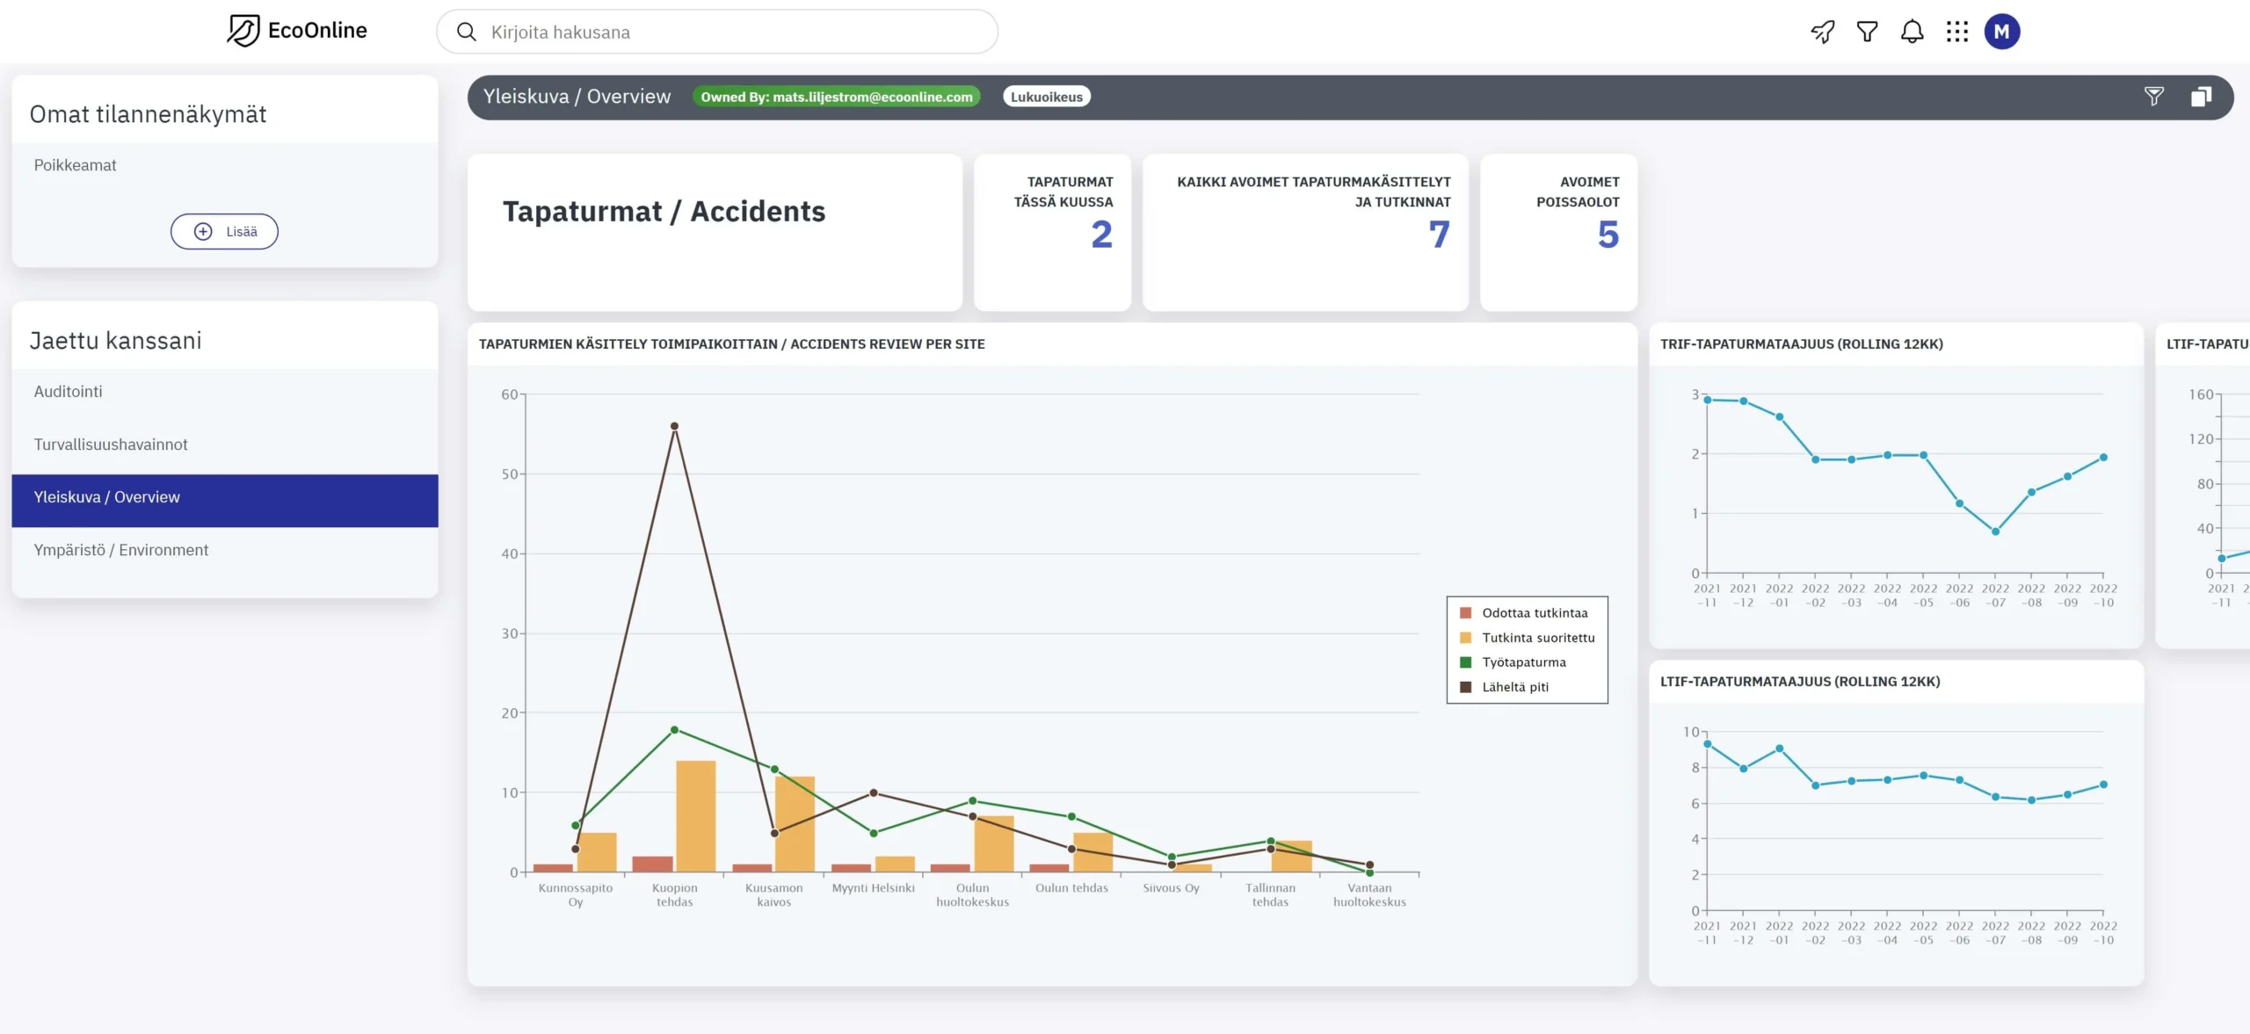Click the Lisää button
Viewport: 2250px width, 1034px height.
(x=224, y=232)
